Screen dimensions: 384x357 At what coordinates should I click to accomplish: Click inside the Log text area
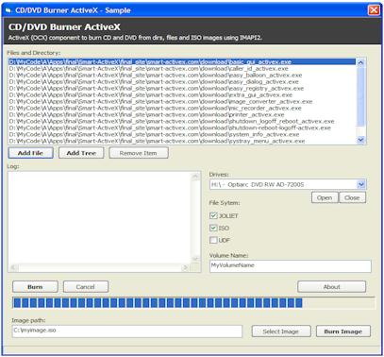click(100, 218)
